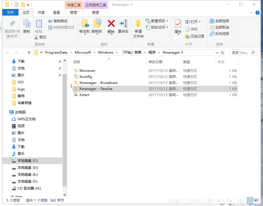Open the ISO folder in quick access
Viewport: 263px width, 206px height.
click(18, 82)
